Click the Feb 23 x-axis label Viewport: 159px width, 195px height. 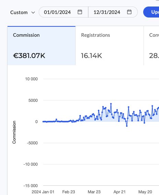[69, 192]
